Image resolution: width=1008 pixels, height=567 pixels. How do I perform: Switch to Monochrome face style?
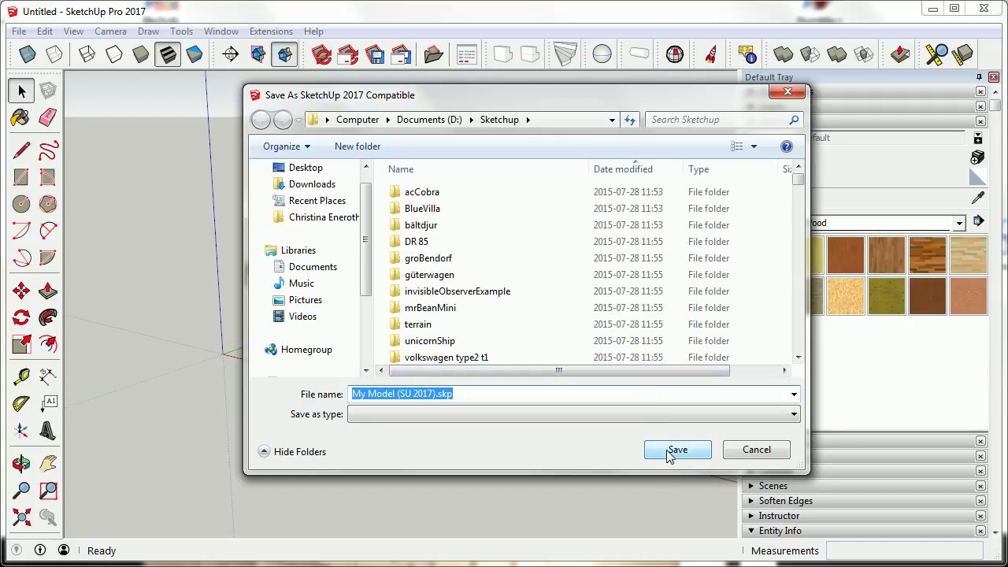click(x=195, y=54)
